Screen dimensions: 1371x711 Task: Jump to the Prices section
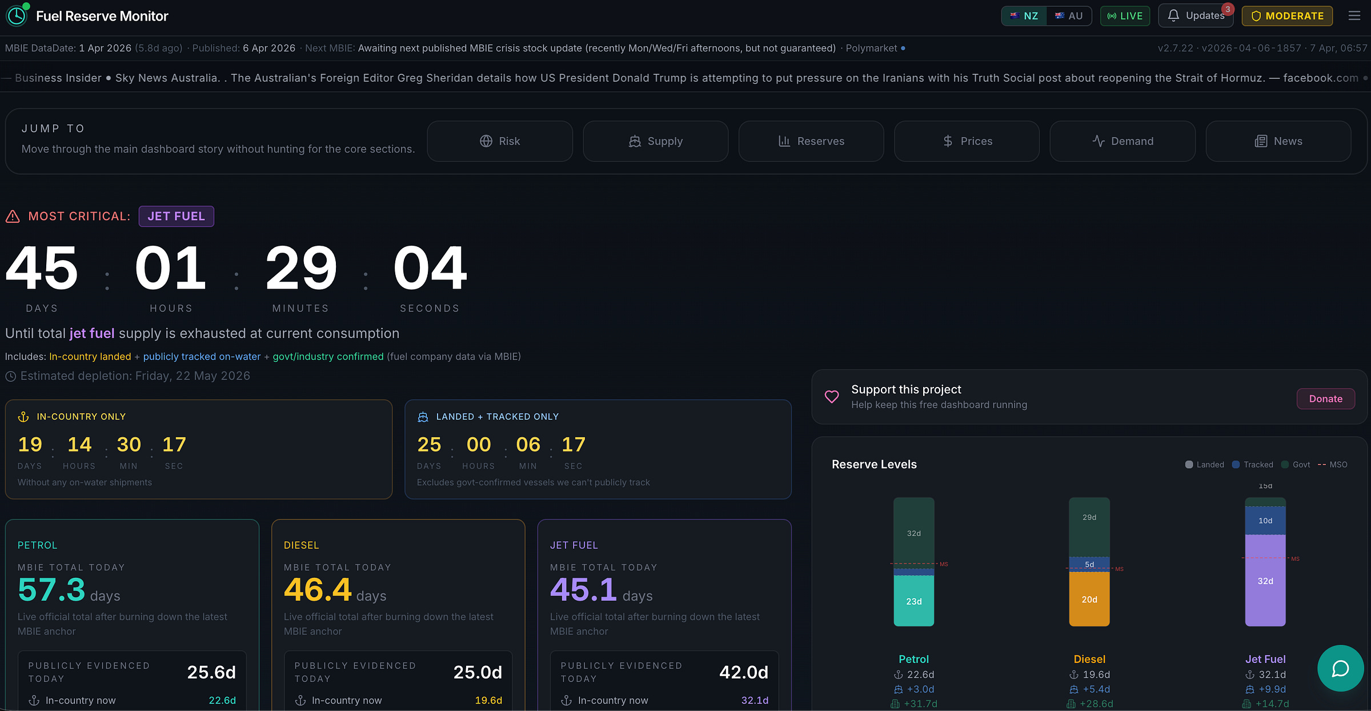coord(967,141)
